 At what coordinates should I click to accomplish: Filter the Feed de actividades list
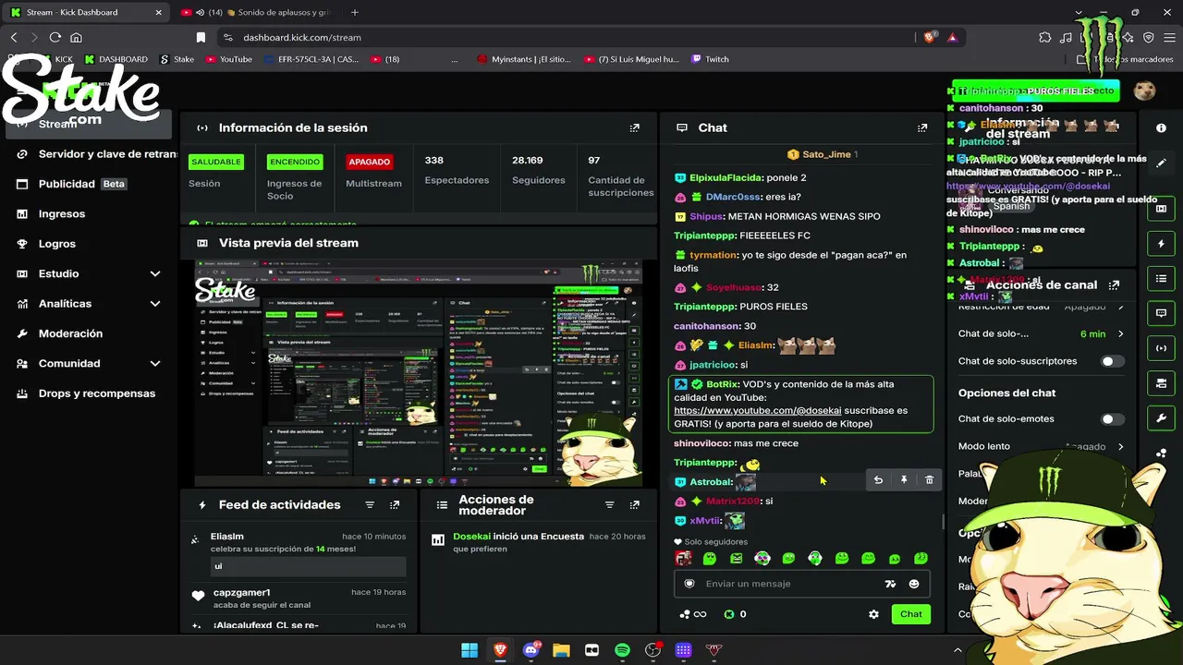[x=370, y=505]
